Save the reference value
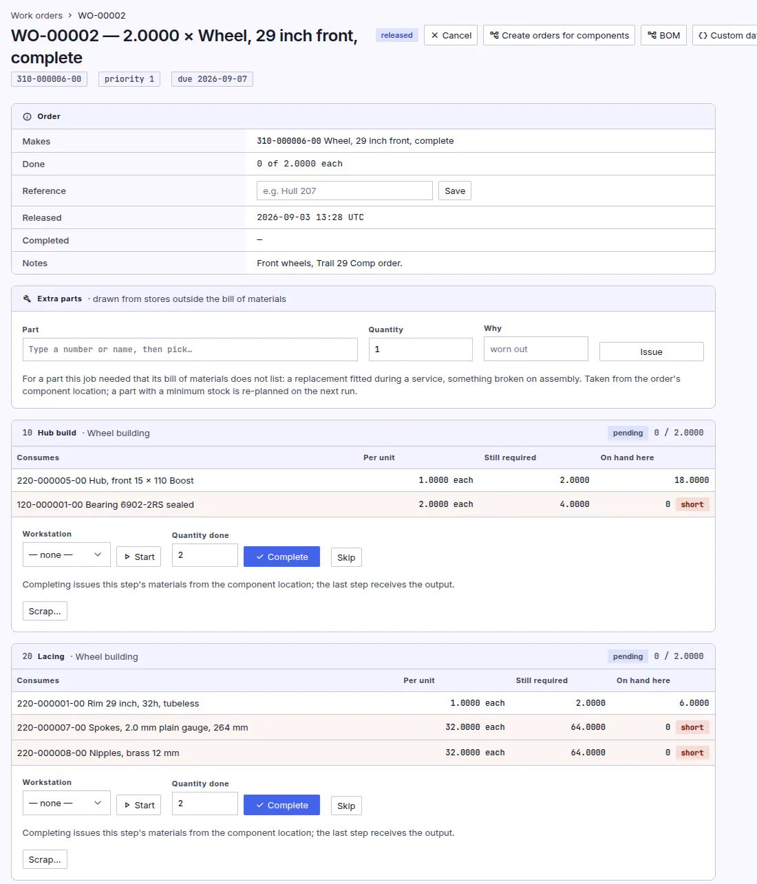This screenshot has height=884, width=757. 455,191
